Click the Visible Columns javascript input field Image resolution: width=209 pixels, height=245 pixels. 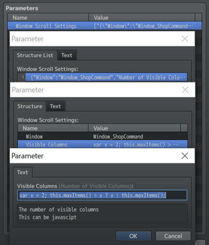(102, 195)
